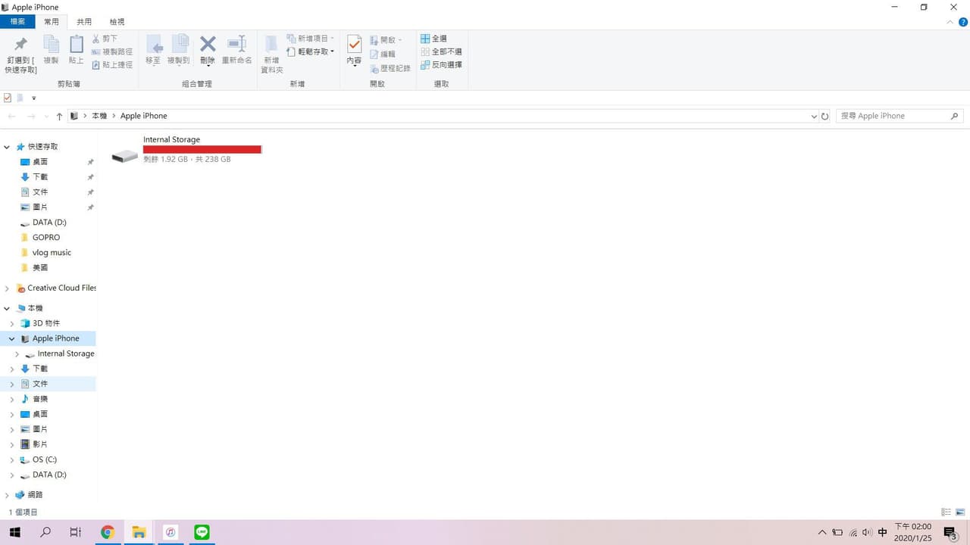Pin to Quick Access (釘選到快速存取)
The image size is (970, 545).
pyautogui.click(x=20, y=54)
